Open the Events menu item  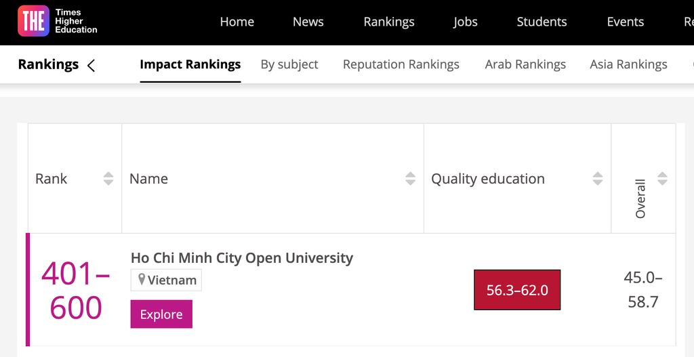click(x=626, y=22)
